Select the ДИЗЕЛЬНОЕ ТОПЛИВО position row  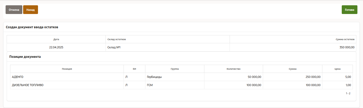[28, 85]
